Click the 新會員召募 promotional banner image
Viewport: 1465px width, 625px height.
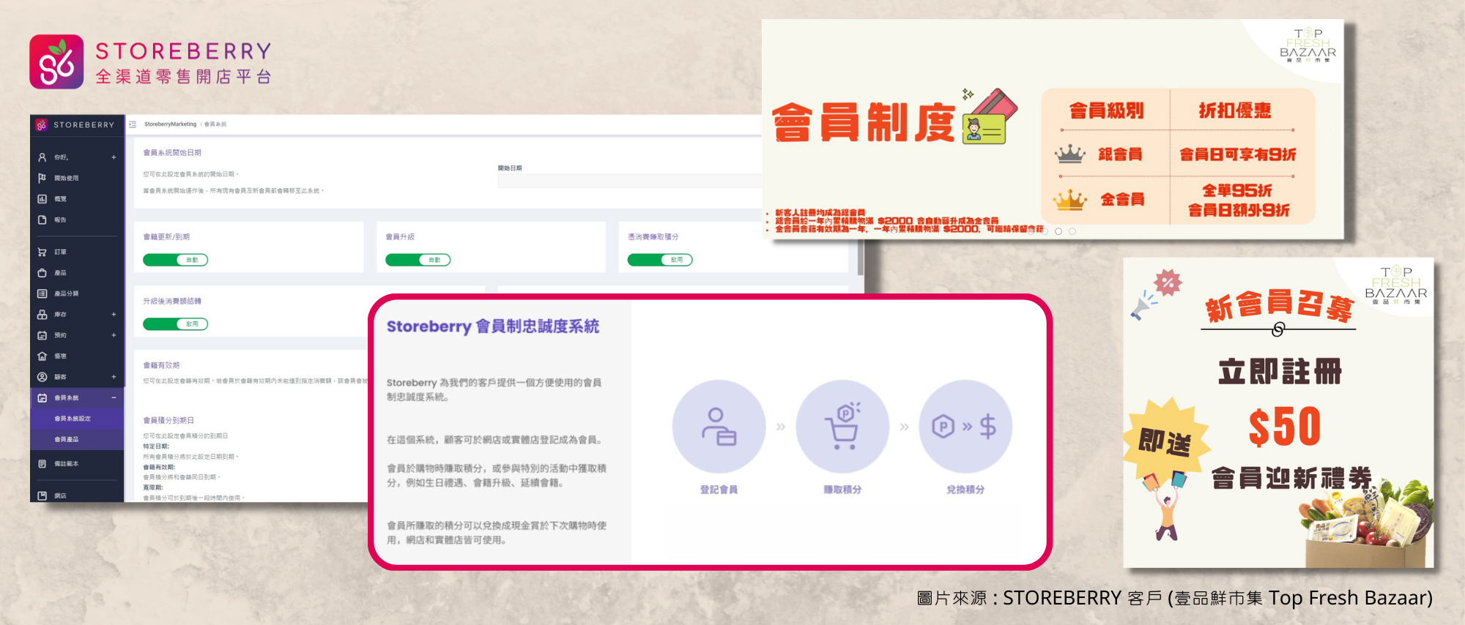pos(1278,413)
